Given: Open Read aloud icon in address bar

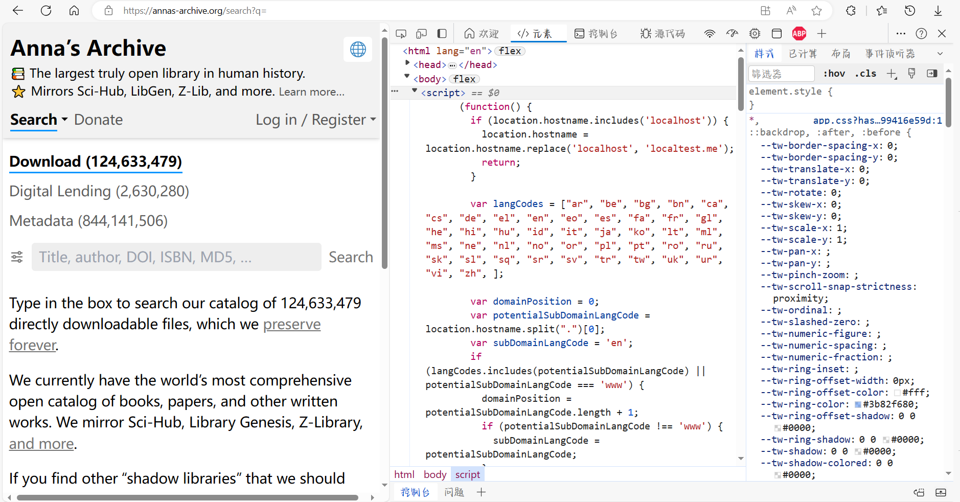Looking at the screenshot, I should pos(791,11).
